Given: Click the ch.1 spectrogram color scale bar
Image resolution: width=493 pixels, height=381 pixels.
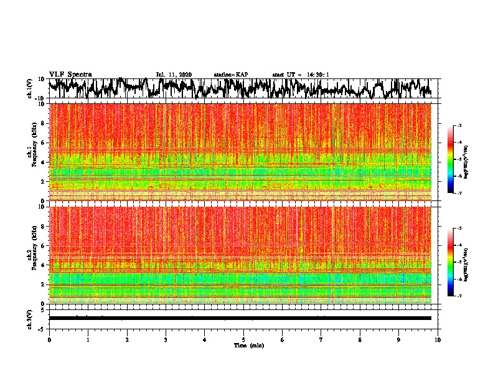Looking at the screenshot, I should pyautogui.click(x=450, y=159).
